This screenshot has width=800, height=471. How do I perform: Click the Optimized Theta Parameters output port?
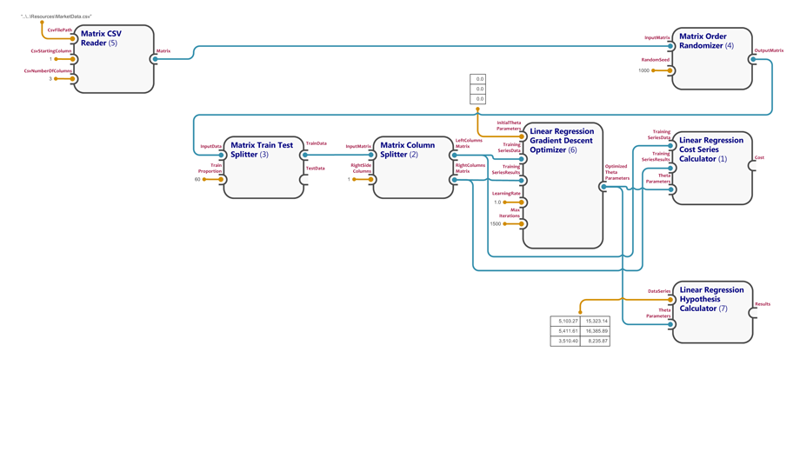pos(603,187)
